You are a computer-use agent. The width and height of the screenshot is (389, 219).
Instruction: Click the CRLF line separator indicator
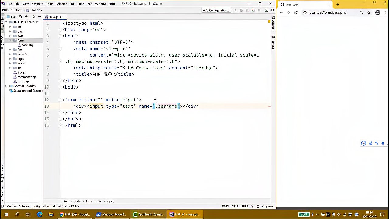coord(235,207)
